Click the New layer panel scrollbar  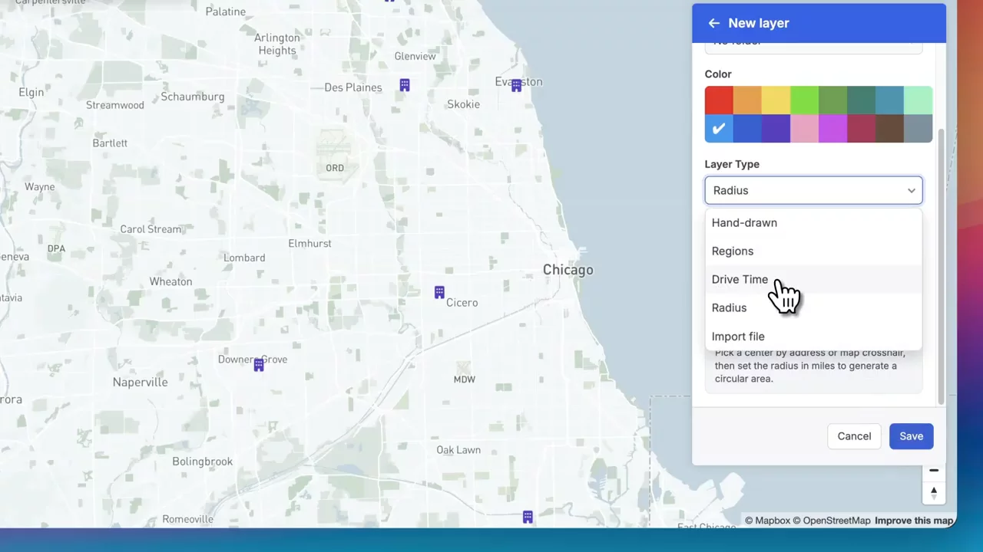coord(942,267)
